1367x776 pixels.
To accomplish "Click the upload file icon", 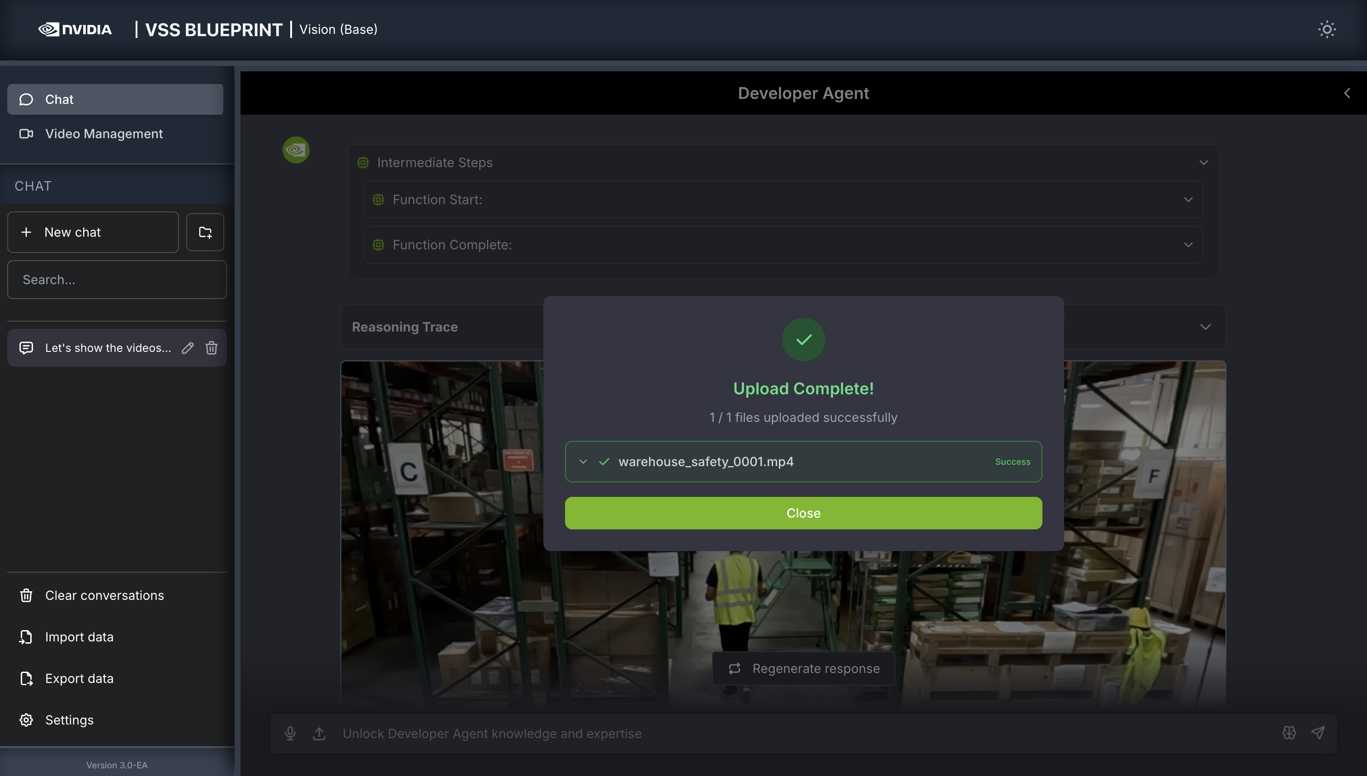I will [x=319, y=734].
